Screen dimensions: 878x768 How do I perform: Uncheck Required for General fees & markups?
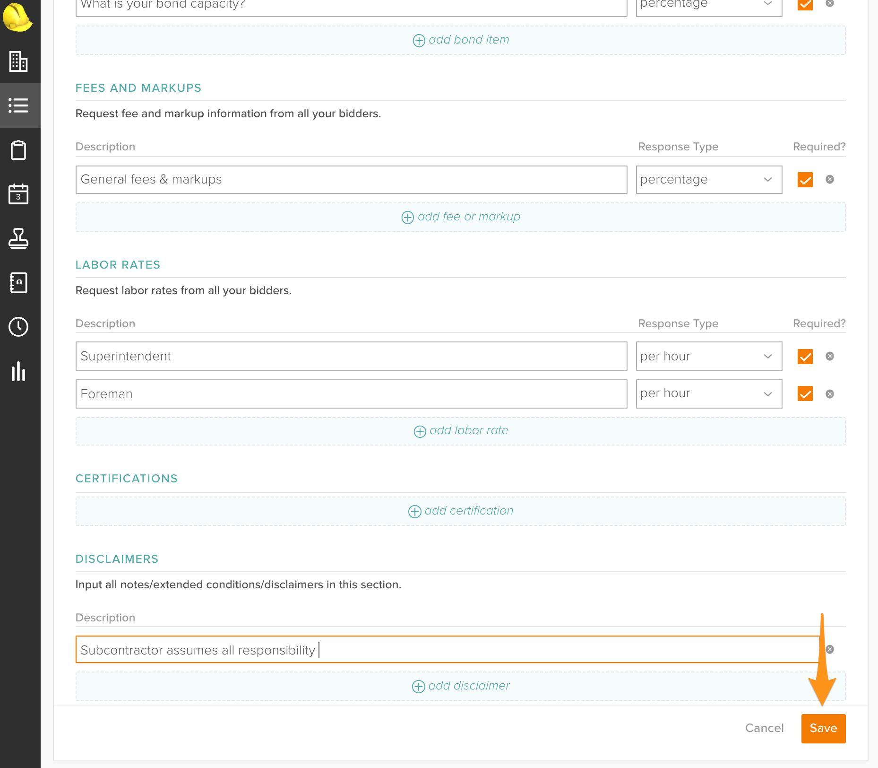coord(805,179)
